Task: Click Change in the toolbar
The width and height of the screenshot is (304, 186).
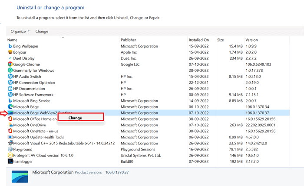Action: [42, 31]
